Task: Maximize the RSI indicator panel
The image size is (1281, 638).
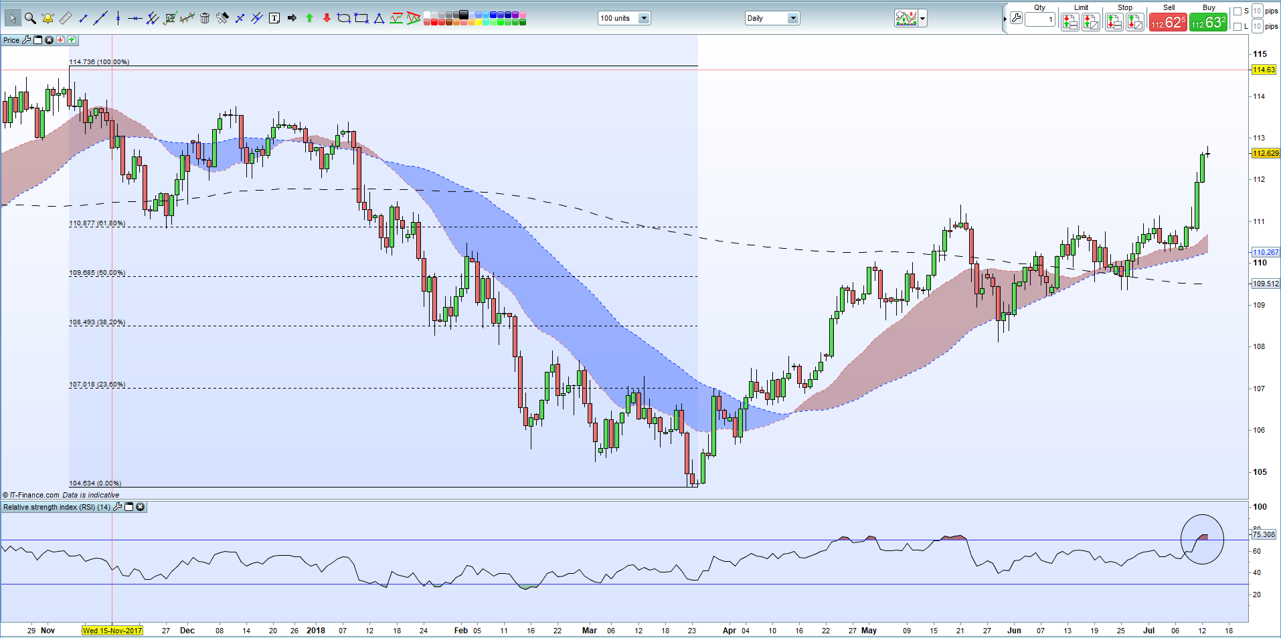Action: [129, 507]
